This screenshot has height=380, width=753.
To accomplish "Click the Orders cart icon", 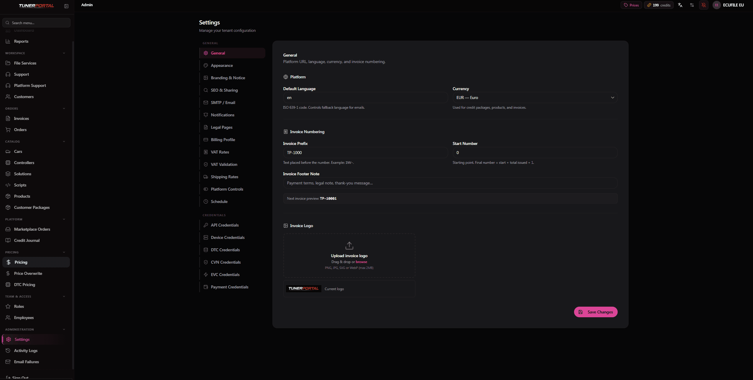I will point(8,130).
